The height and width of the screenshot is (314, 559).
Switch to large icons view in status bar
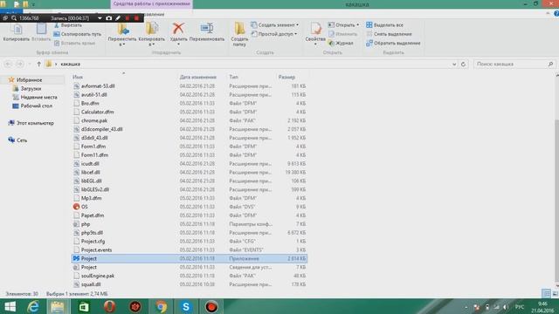tap(555, 293)
